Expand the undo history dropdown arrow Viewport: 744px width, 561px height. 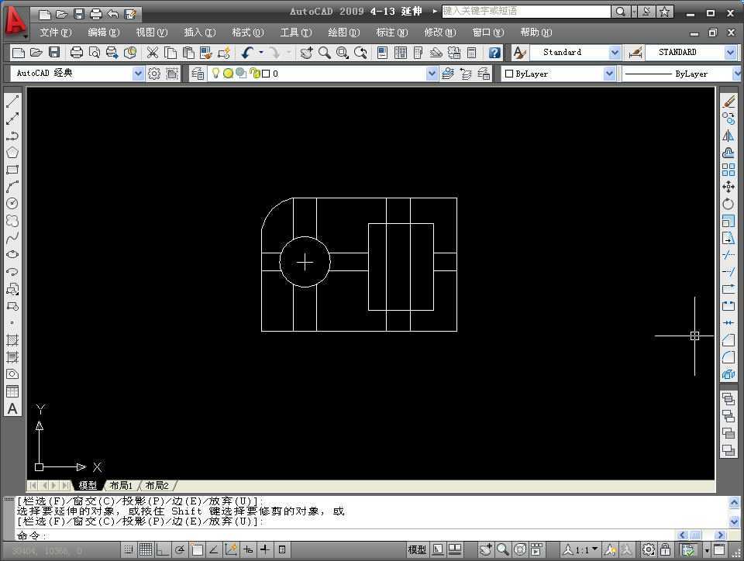[x=261, y=52]
